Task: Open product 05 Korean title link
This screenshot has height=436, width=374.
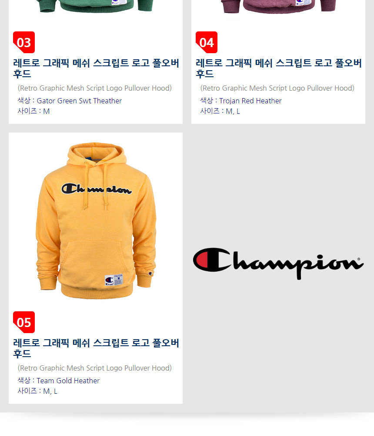Action: pyautogui.click(x=96, y=348)
